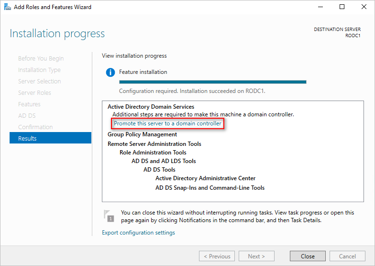The width and height of the screenshot is (375, 266).
Task: Click the RODC1 destination server name
Action: 353,35
